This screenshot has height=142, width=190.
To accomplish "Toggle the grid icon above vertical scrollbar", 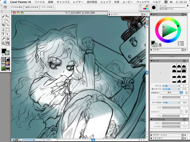I will click(147, 19).
